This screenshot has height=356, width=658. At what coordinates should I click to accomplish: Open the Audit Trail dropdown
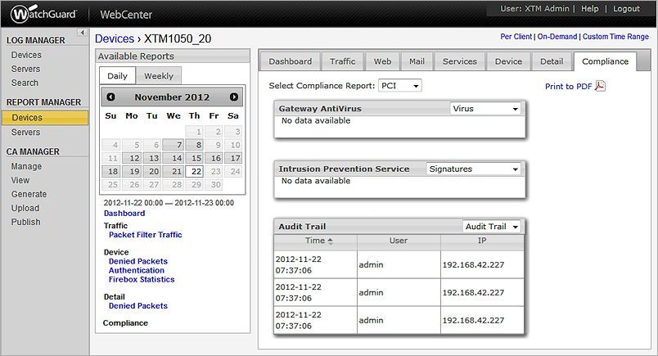tap(491, 227)
